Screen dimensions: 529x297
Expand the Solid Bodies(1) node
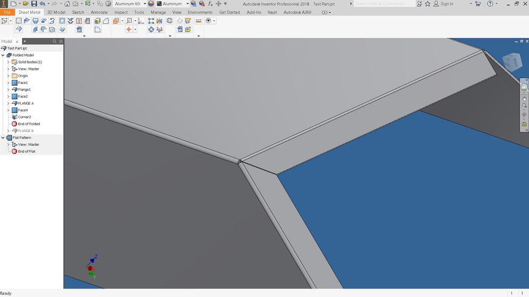pyautogui.click(x=8, y=62)
